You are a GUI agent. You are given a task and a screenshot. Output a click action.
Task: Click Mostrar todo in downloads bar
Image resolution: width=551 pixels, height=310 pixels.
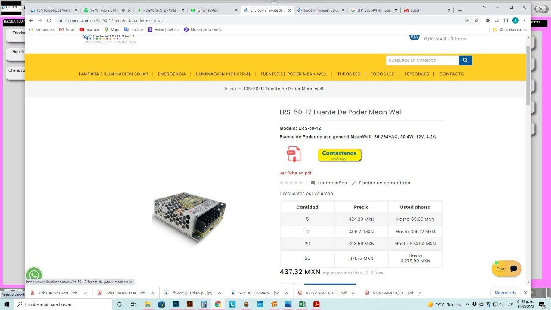point(505,293)
